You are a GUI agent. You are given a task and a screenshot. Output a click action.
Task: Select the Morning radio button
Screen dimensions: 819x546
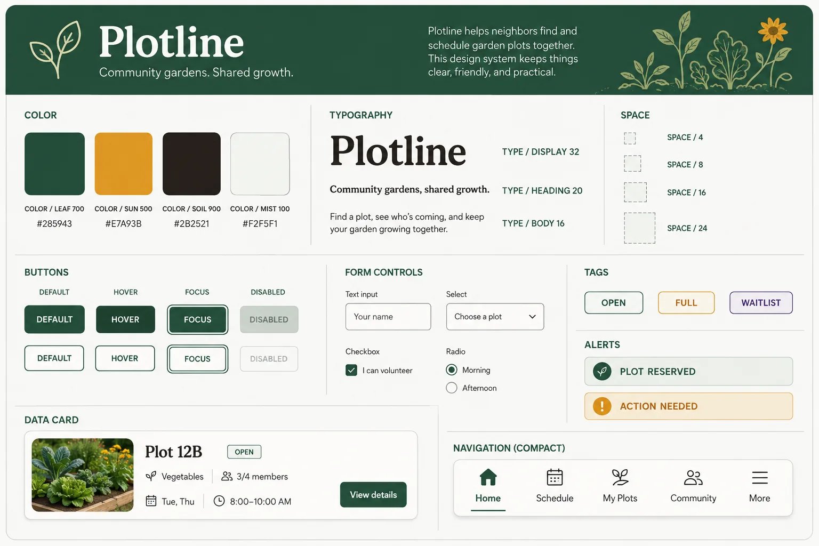click(x=452, y=370)
